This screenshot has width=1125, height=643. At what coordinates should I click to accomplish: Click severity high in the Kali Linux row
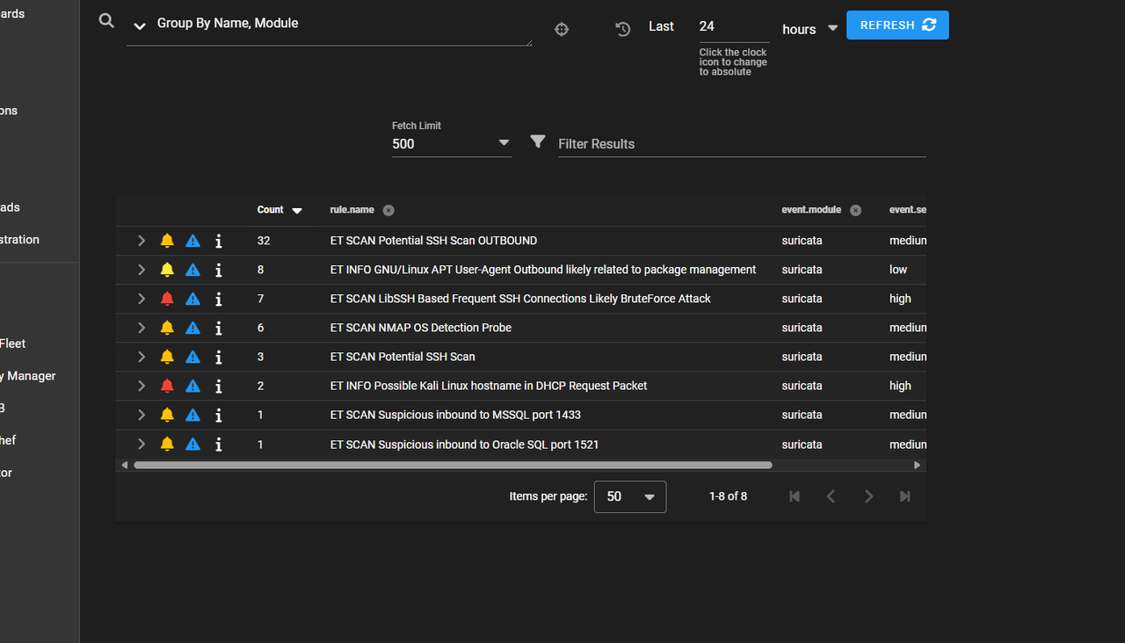click(900, 386)
